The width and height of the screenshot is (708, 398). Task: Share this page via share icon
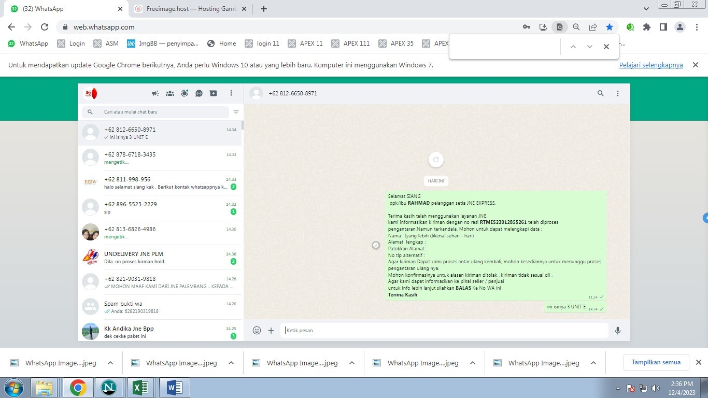point(593,27)
